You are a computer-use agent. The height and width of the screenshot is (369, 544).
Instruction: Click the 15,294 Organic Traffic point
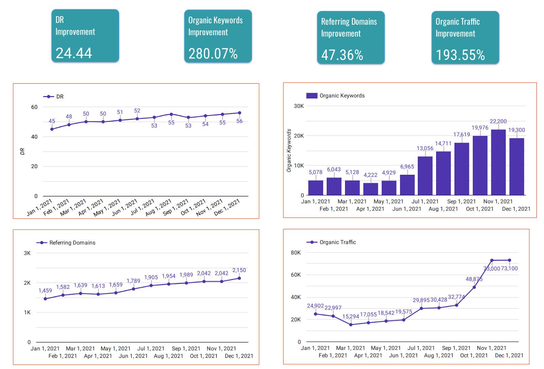point(351,324)
